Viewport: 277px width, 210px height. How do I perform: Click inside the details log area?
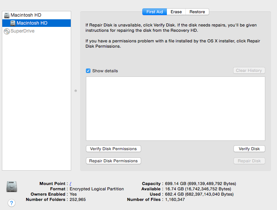[x=176, y=109]
